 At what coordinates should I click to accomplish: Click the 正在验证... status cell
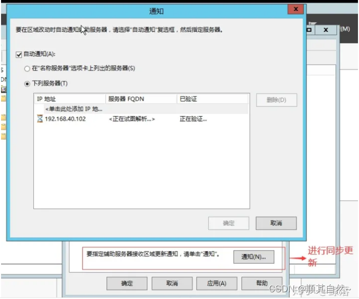(x=193, y=119)
